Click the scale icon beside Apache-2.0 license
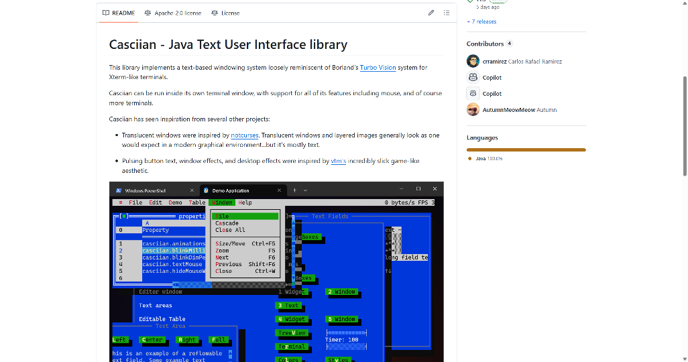Viewport: 688px width, 362px height. coord(148,13)
